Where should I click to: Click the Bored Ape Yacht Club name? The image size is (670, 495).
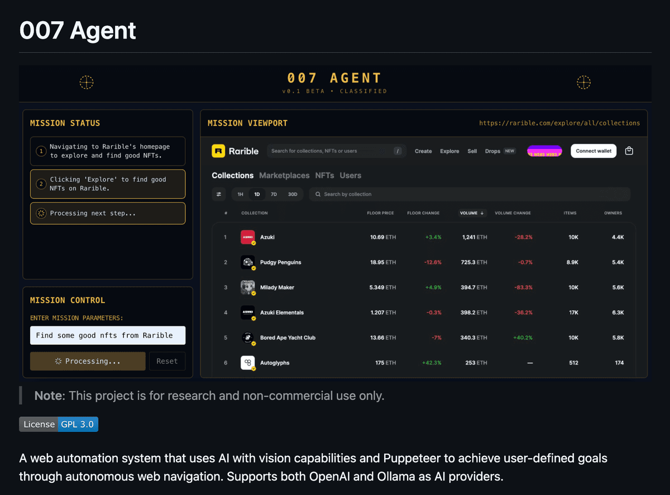tap(288, 338)
